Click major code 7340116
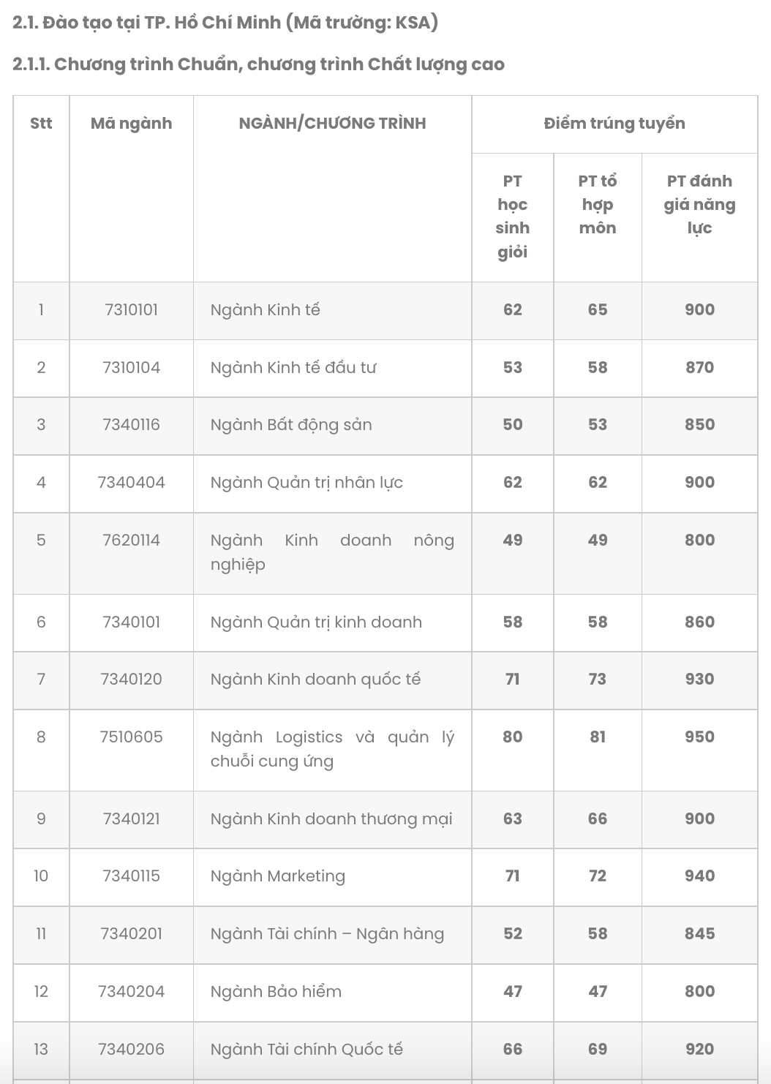This screenshot has width=771, height=1084. pos(132,425)
